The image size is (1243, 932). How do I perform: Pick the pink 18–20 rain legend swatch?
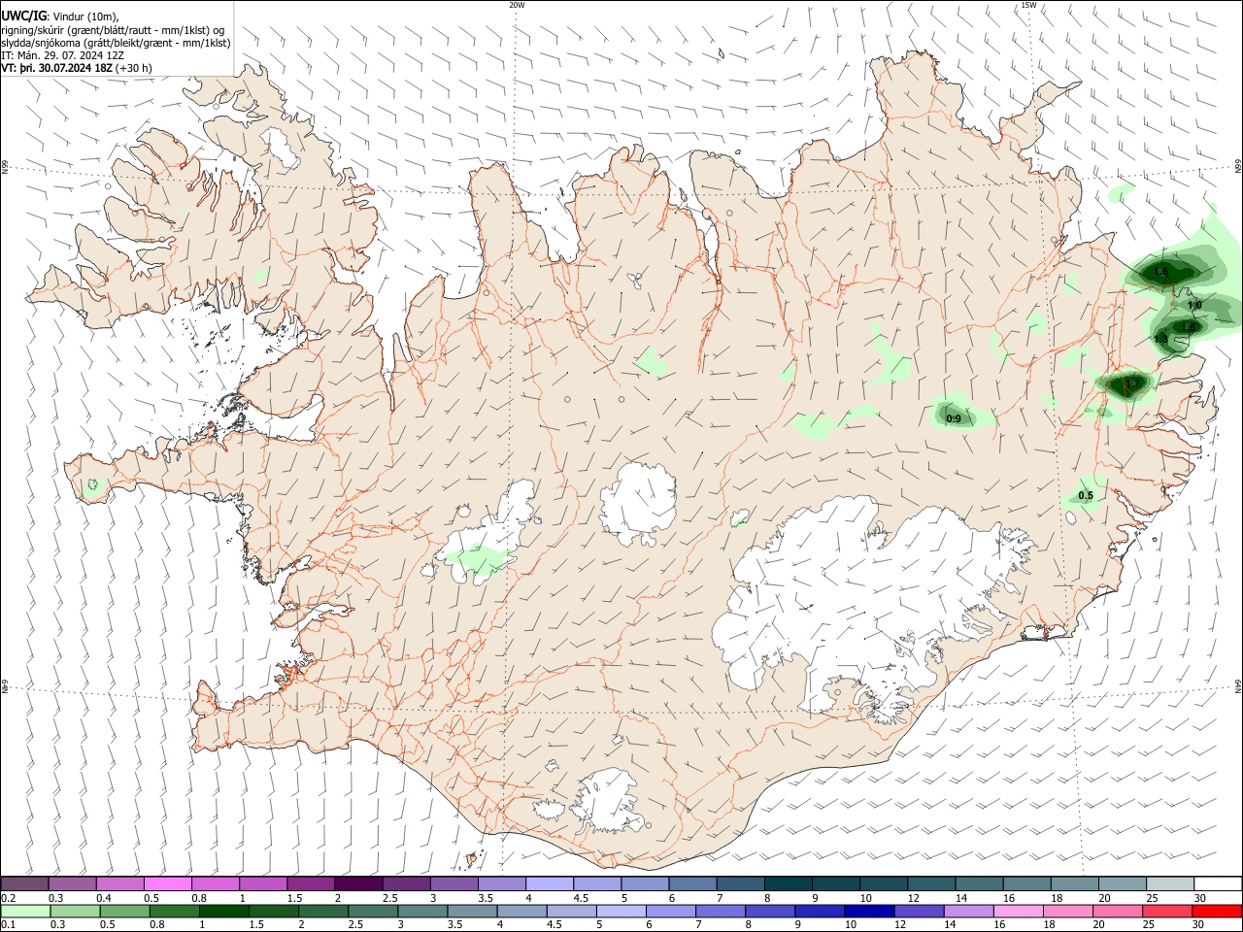point(1068,912)
